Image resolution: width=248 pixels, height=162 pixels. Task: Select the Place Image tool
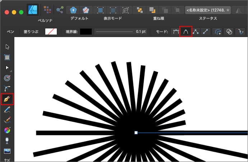(x=7, y=151)
